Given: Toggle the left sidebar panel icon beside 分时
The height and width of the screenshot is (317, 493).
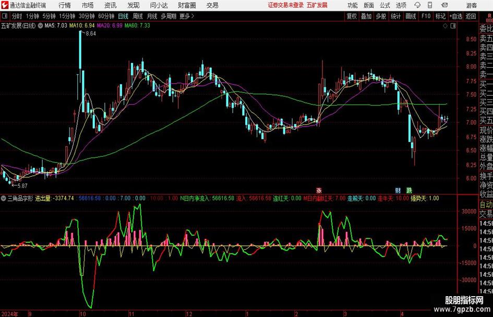Looking at the screenshot, I should [4, 16].
